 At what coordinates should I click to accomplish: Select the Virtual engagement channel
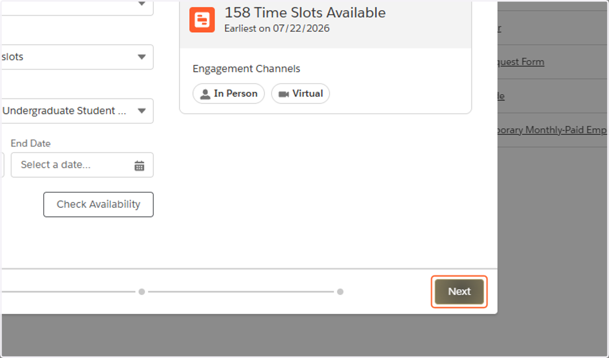[300, 93]
